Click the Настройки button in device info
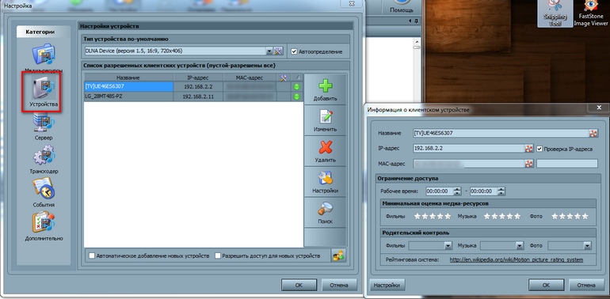The image size is (610, 299). point(387,285)
